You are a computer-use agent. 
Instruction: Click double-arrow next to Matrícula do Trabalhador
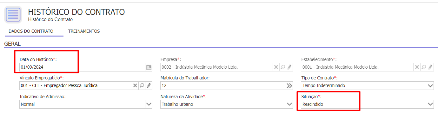point(289,85)
